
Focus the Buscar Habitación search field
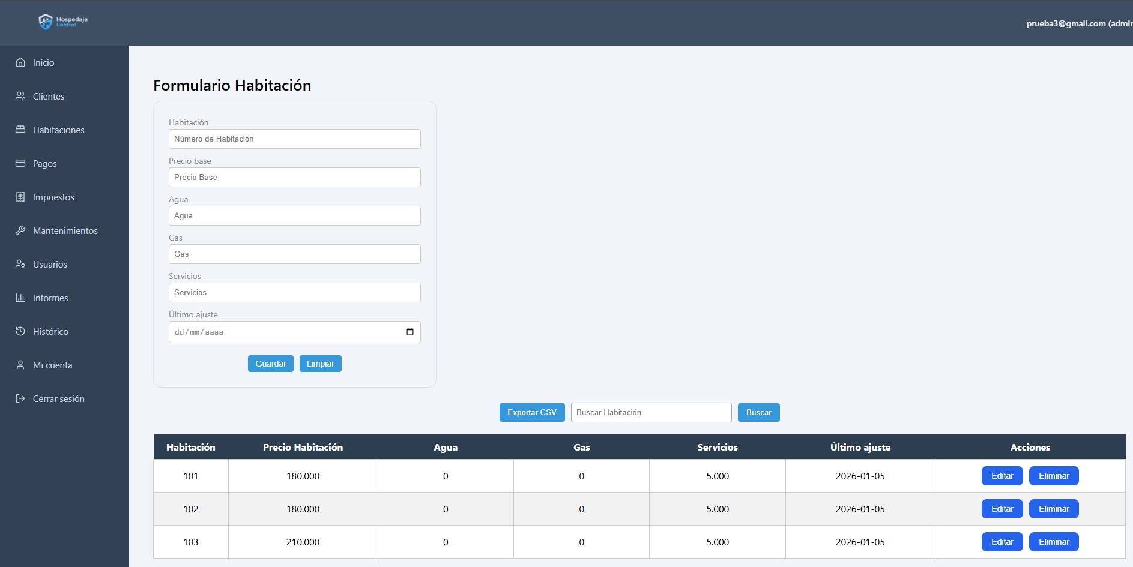click(651, 412)
